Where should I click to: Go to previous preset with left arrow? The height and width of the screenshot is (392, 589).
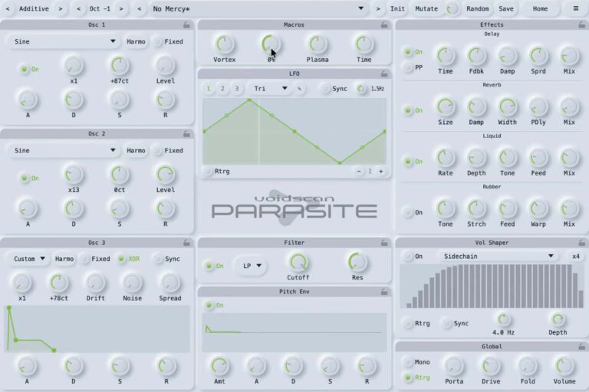click(x=140, y=8)
